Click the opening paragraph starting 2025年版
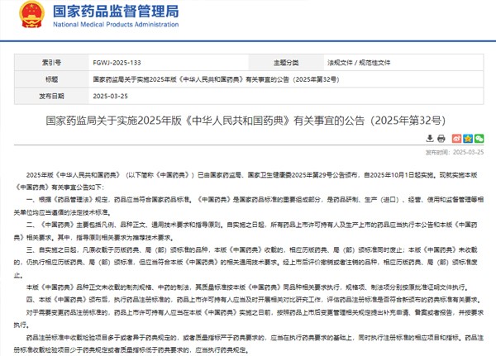Screen dimensions: 496x356 pyautogui.click(x=246, y=181)
